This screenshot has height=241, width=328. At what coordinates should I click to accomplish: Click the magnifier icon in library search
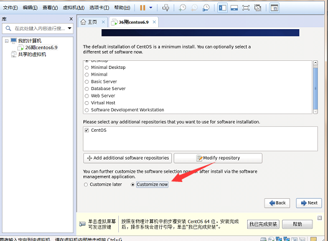[8, 29]
